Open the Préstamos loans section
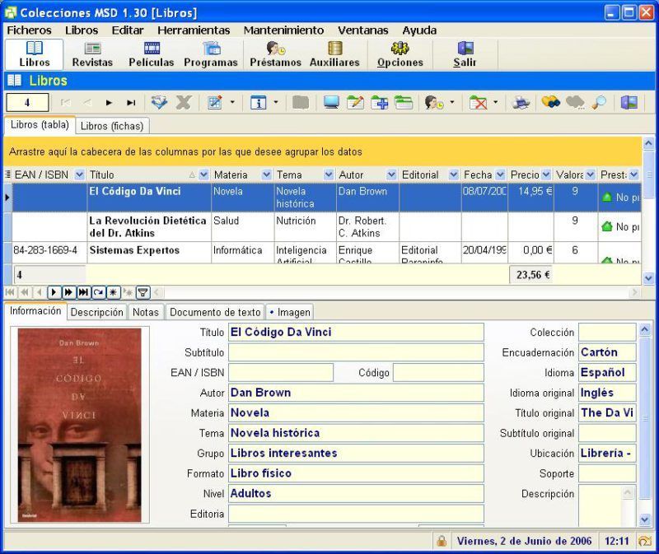Viewport: 659px width, 554px height. click(x=276, y=54)
